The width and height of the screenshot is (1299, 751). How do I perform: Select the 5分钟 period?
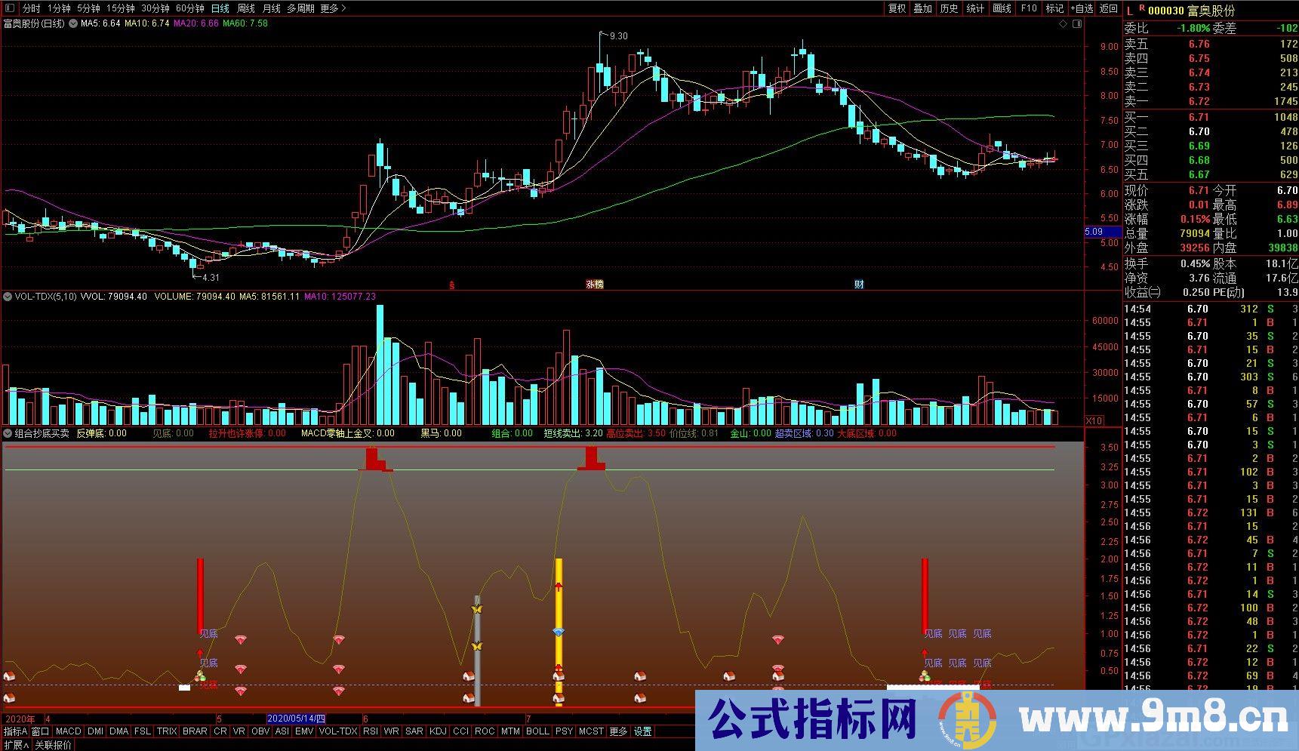pos(88,8)
